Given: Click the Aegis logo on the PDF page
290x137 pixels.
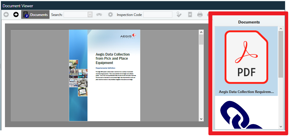Looking at the screenshot, I should 128,36.
